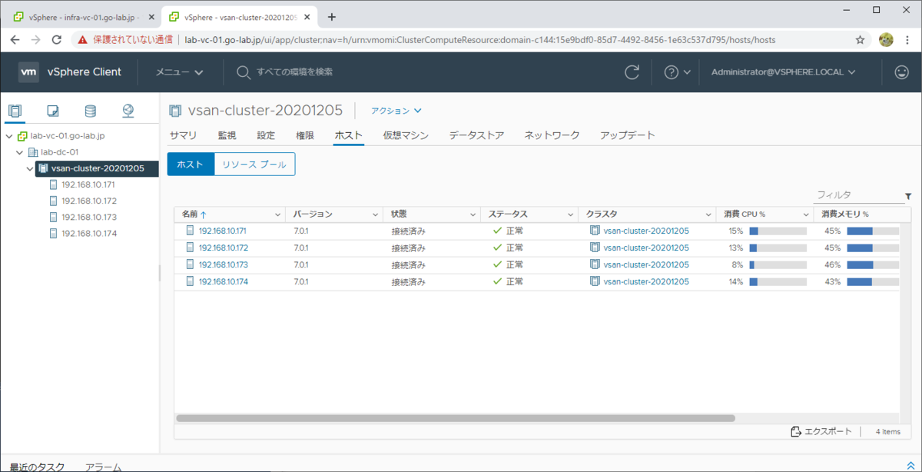
Task: Click CPU usage bar for 192.168.10.171
Action: click(778, 230)
